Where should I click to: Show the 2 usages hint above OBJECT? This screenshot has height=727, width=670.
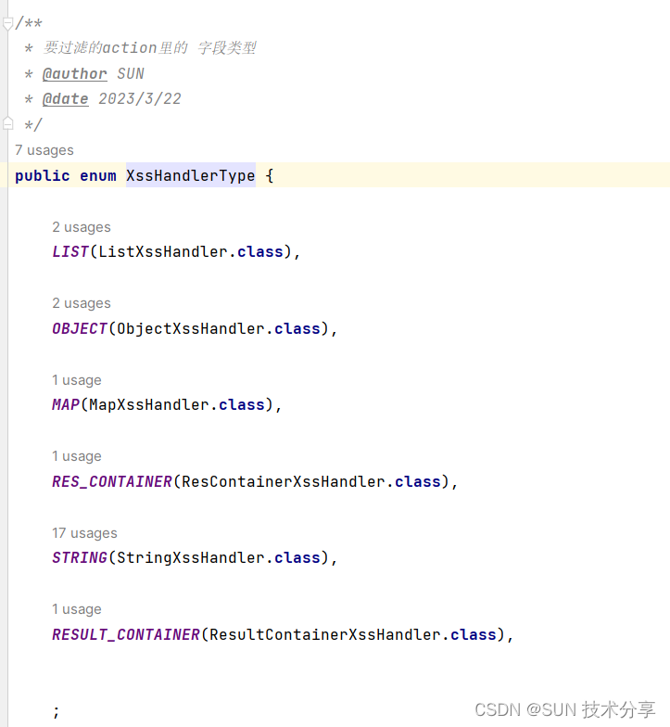(x=82, y=303)
